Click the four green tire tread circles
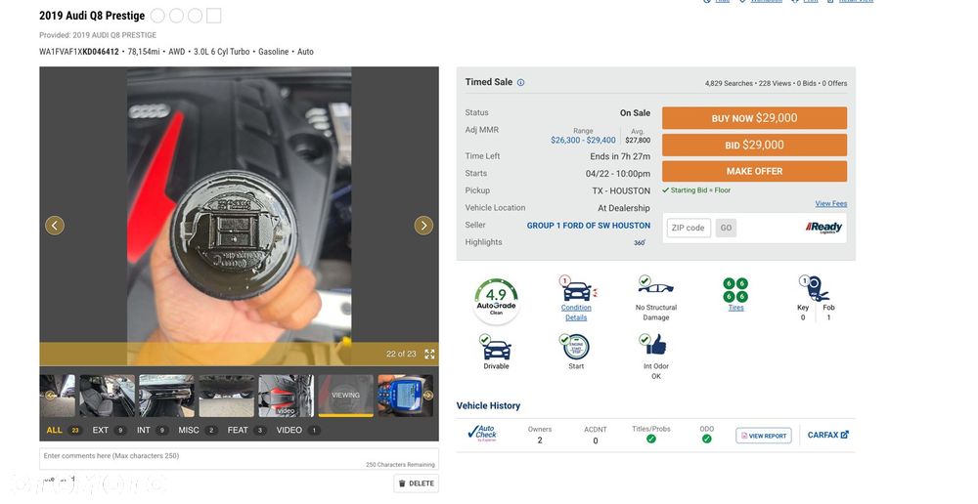 [736, 290]
